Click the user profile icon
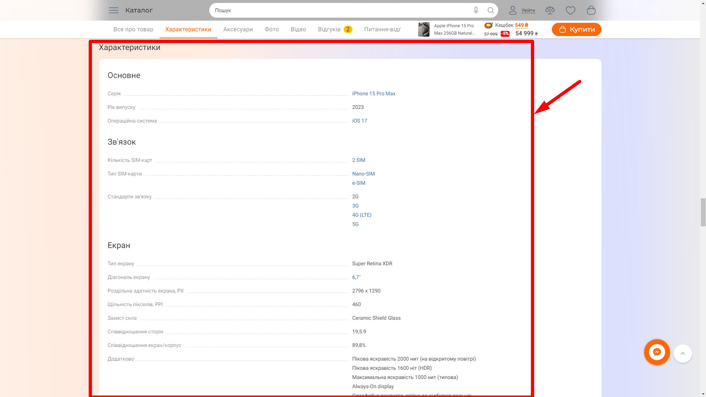The height and width of the screenshot is (397, 706). (512, 10)
